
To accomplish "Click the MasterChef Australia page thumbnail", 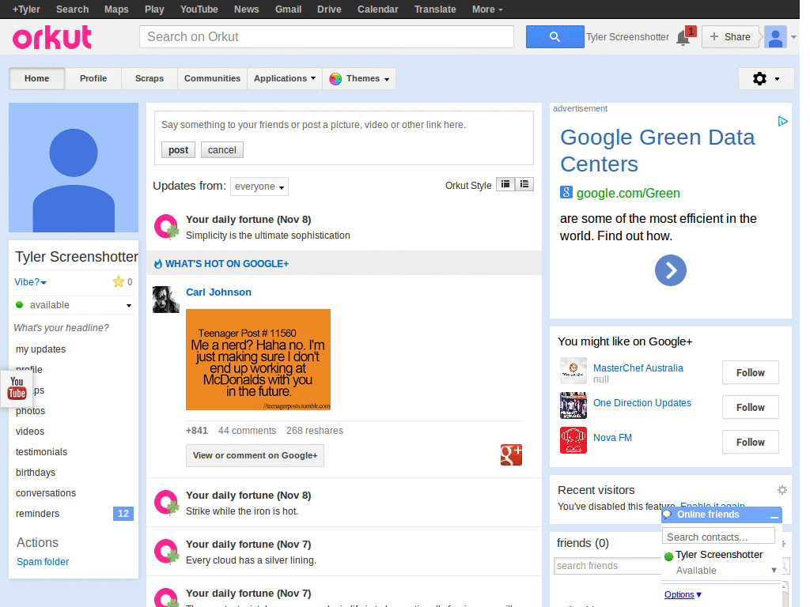I will click(x=573, y=371).
